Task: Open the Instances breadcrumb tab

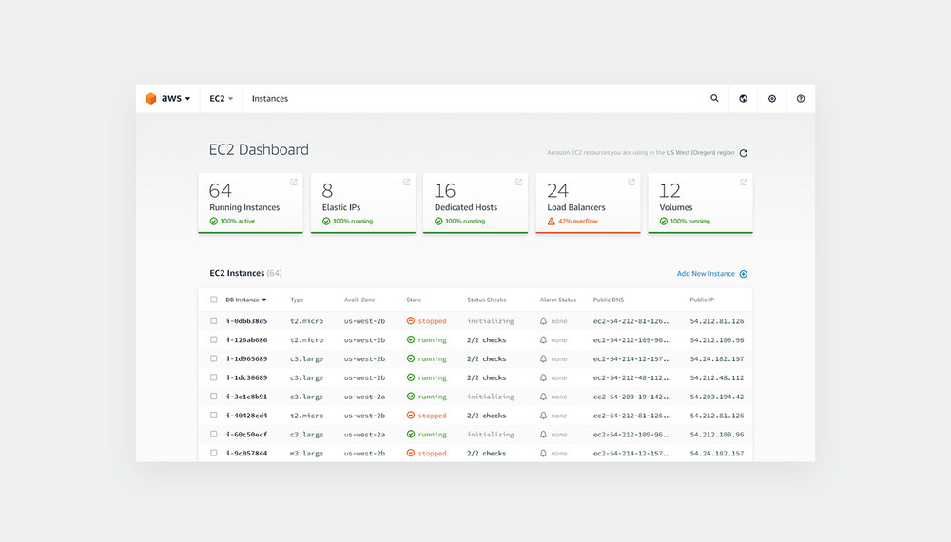Action: pos(270,98)
